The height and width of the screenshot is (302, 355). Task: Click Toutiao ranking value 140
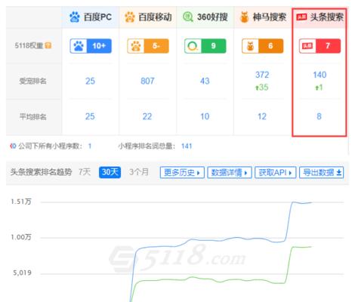point(319,75)
